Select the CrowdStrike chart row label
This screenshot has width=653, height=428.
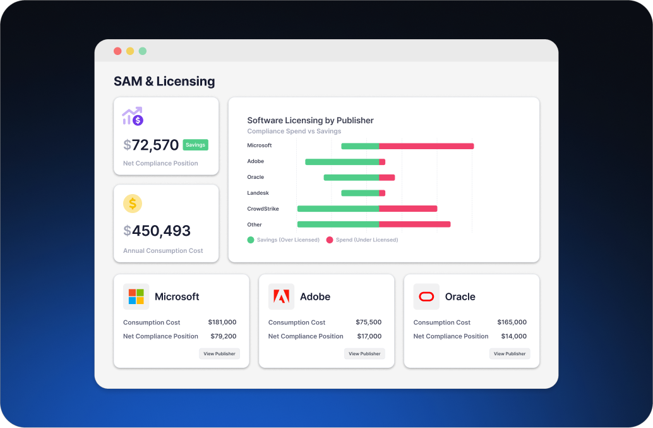[263, 209]
